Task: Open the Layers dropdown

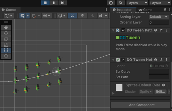Action: (x=137, y=3)
